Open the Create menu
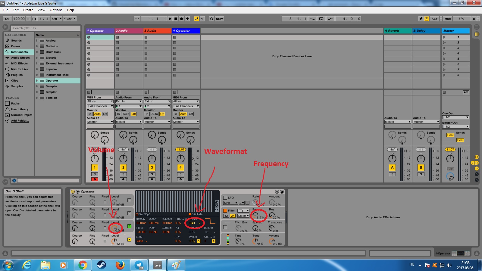The width and height of the screenshot is (482, 271). [x=28, y=10]
